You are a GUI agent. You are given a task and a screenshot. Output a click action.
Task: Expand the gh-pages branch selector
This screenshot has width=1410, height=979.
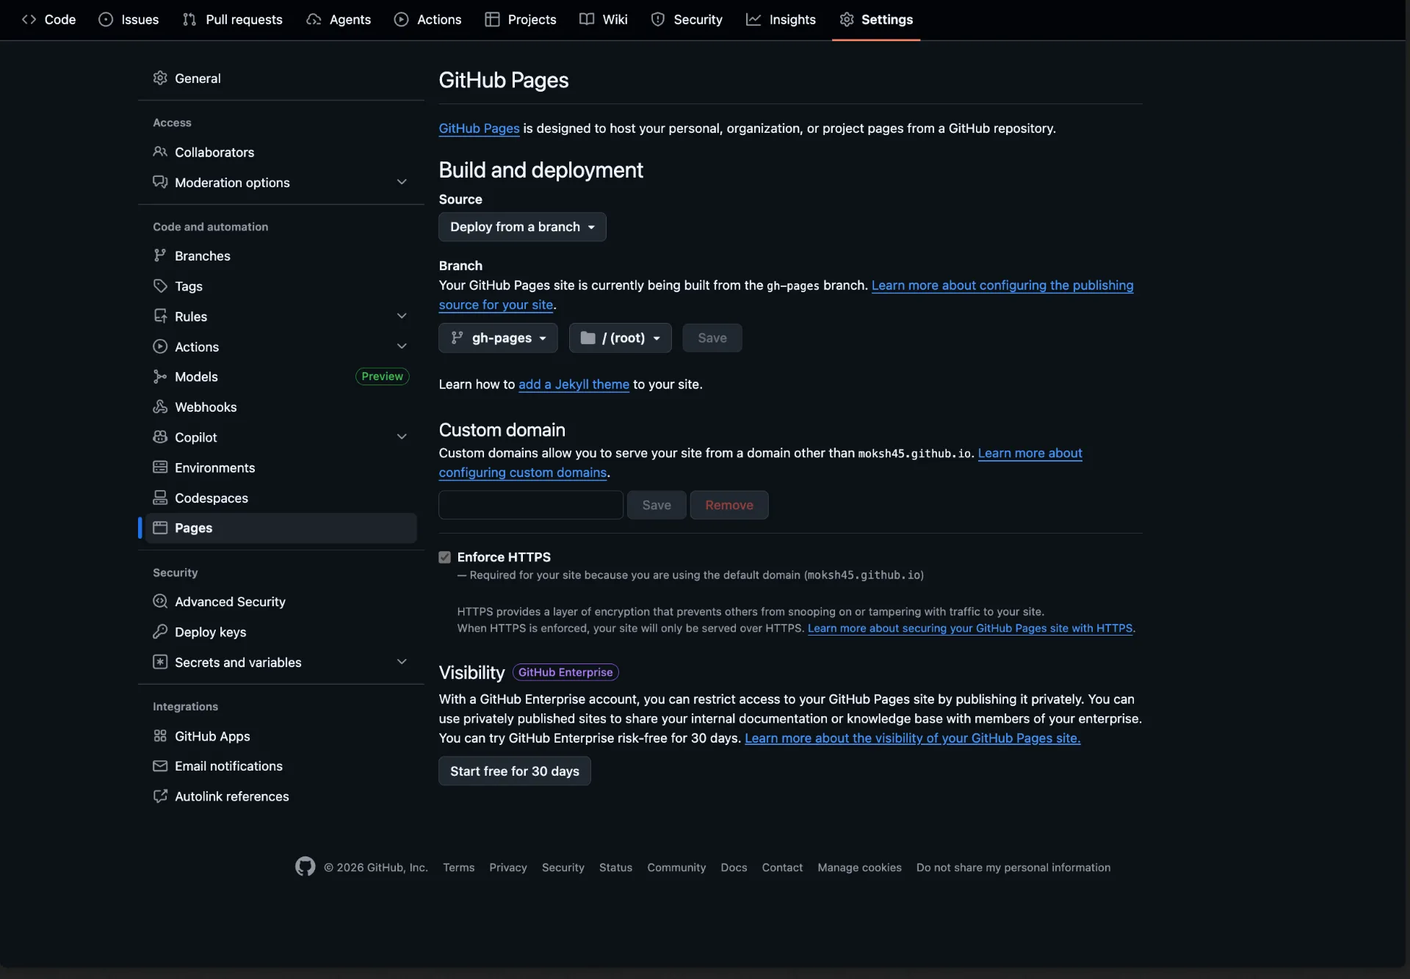(498, 338)
